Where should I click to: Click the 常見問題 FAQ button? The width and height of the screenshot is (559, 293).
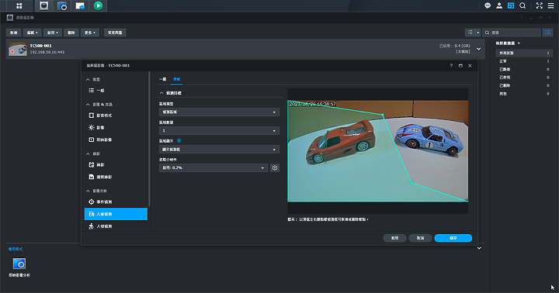115,33
